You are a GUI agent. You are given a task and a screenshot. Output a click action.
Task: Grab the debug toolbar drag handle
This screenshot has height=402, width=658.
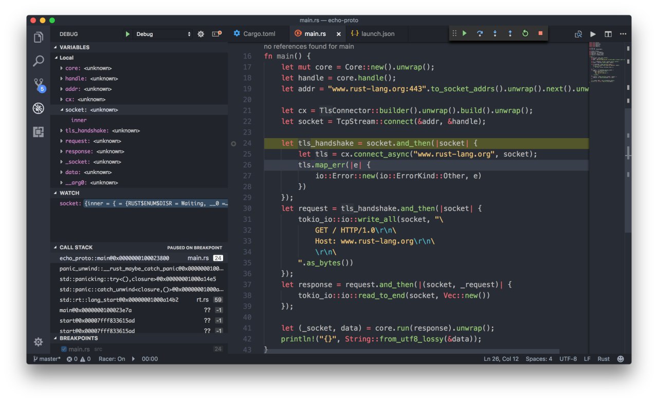coord(454,33)
